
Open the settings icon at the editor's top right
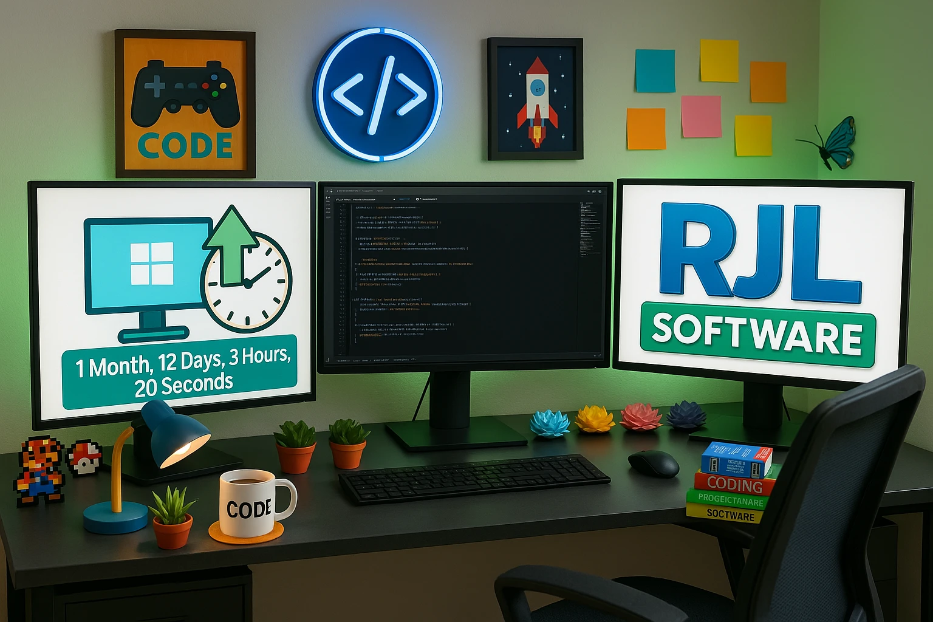(x=600, y=191)
